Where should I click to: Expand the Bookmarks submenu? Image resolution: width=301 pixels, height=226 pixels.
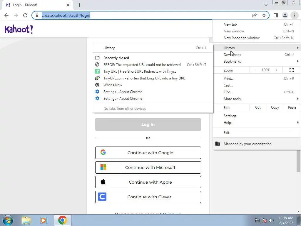(x=257, y=61)
